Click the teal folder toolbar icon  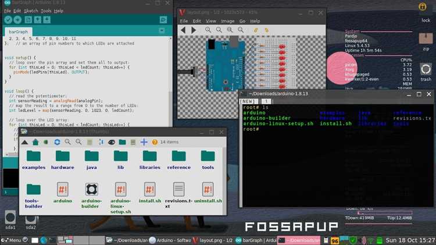point(122,142)
